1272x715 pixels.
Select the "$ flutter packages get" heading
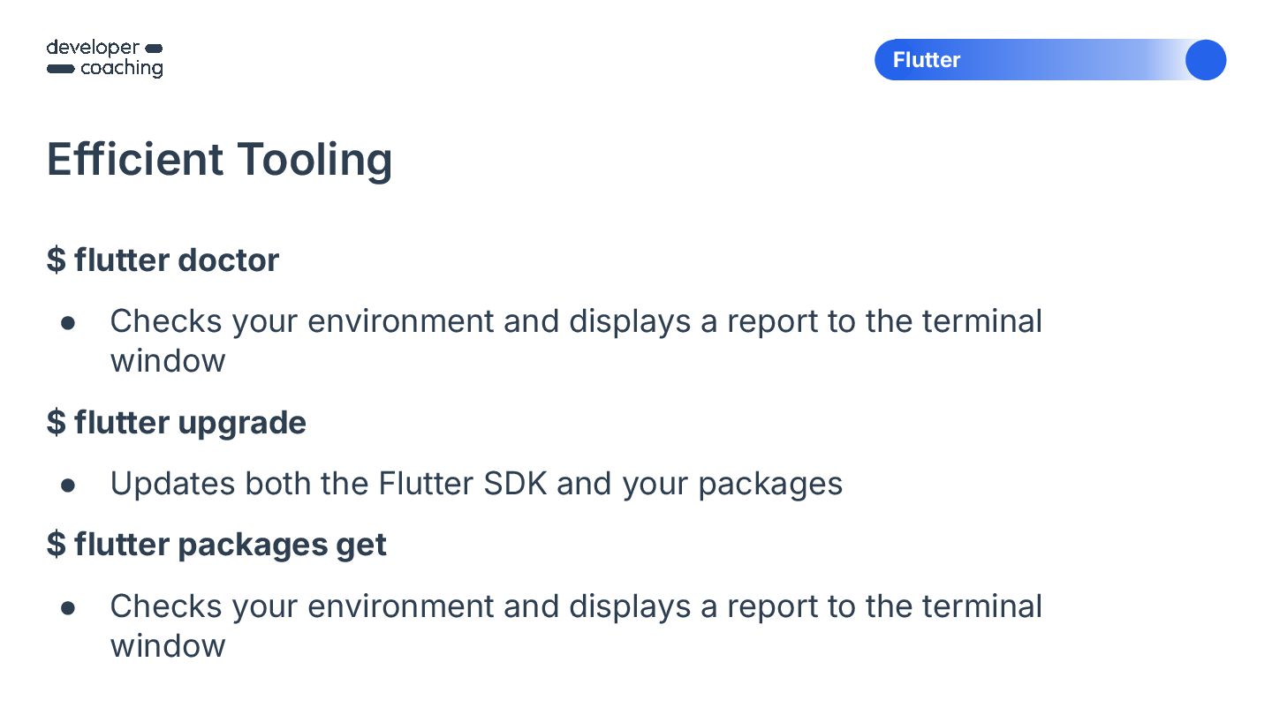tap(216, 545)
